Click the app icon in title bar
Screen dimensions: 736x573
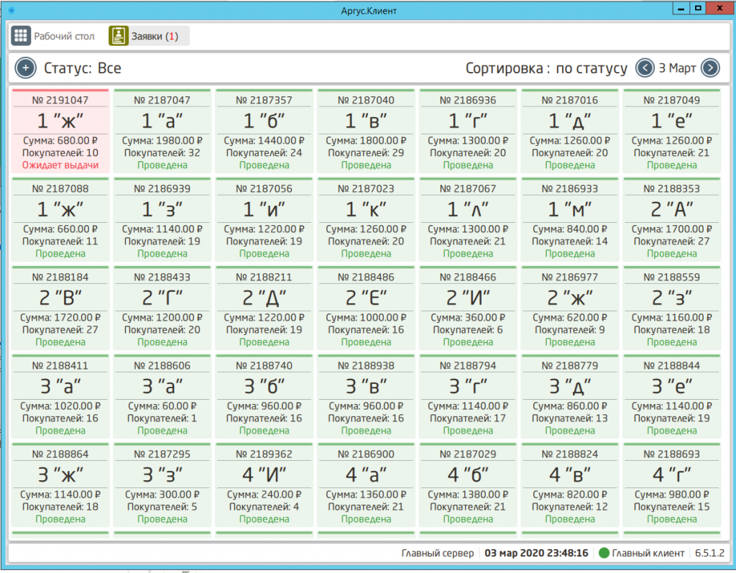coord(11,9)
